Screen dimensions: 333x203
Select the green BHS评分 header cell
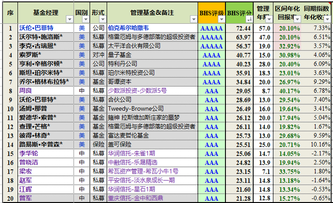coord(239,13)
